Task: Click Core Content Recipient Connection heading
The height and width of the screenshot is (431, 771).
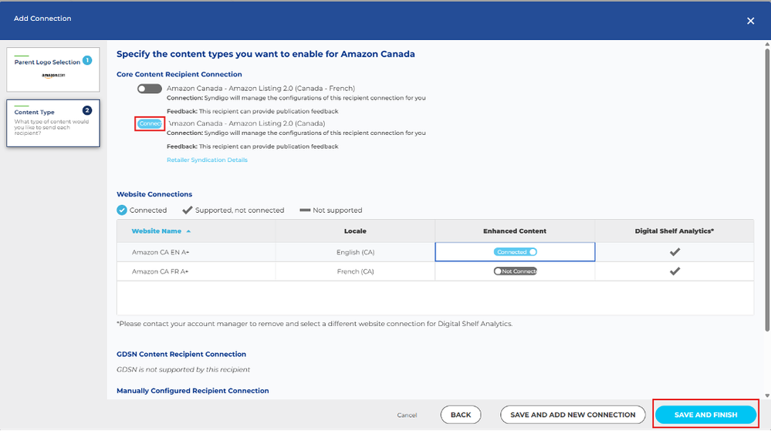Action: [x=179, y=75]
